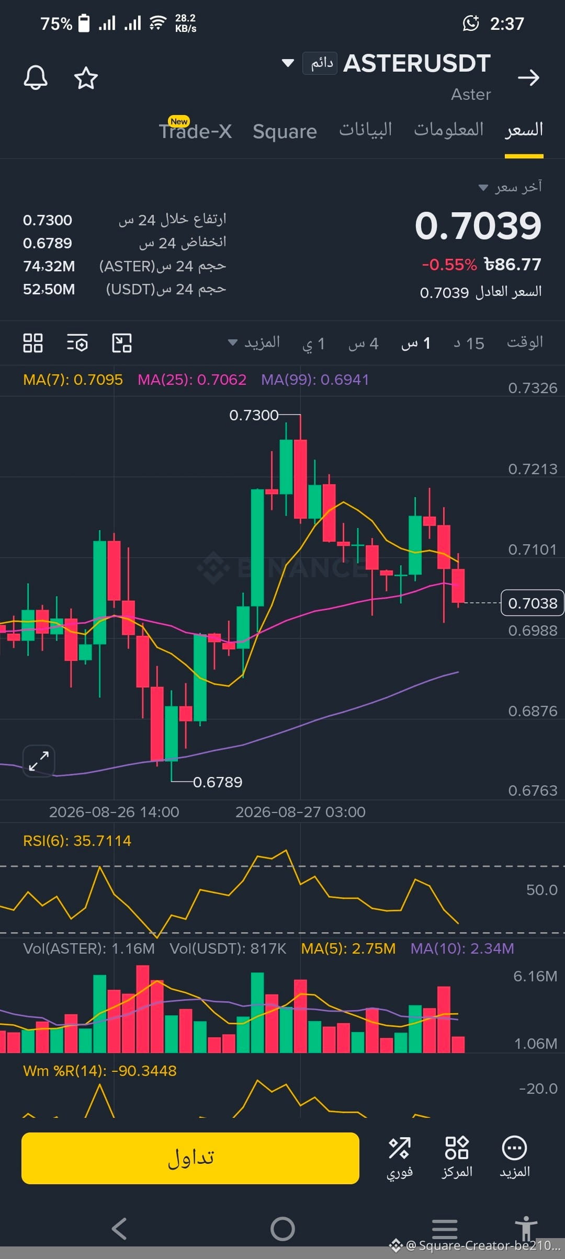Tap the -0.55% change percentage

(x=449, y=265)
